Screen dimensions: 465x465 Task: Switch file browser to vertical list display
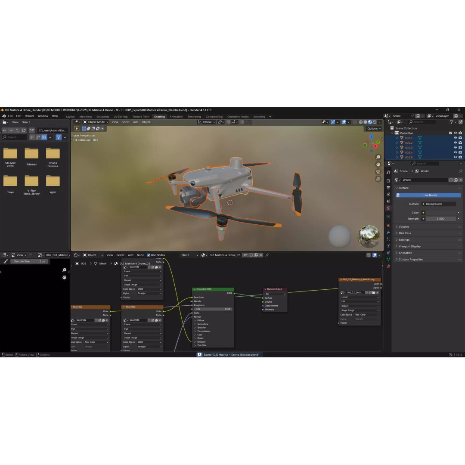[32, 137]
